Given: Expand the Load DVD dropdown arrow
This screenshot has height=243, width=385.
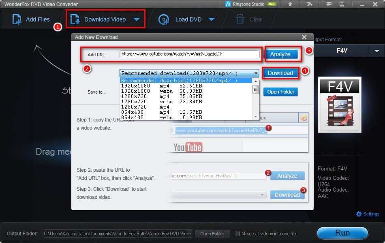Looking at the screenshot, I should coord(211,19).
